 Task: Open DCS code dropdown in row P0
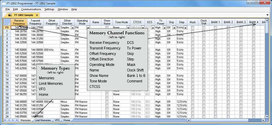(152, 27)
